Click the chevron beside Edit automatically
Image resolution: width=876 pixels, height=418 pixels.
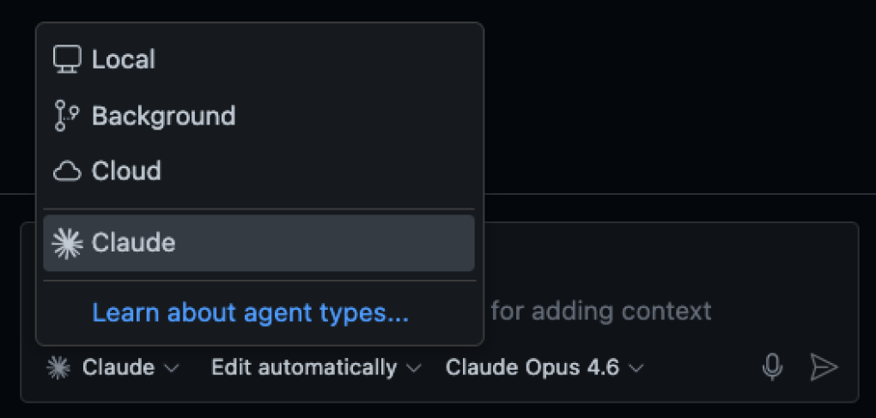click(x=414, y=369)
